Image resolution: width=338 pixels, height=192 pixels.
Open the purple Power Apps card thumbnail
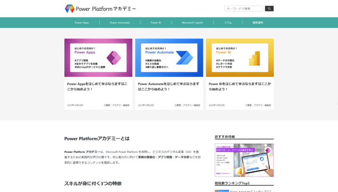(x=98, y=58)
